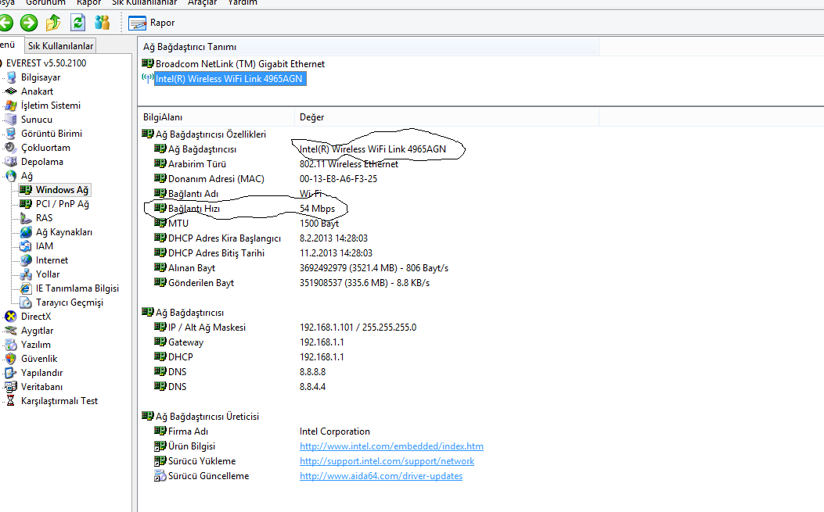The height and width of the screenshot is (512, 824).
Task: Click the Ağ Bağdaştırıcı Tanımı column header
Action: coord(368,47)
